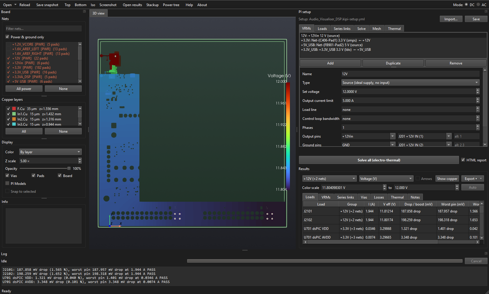Screen dimensions: 489x294
Task: Click the Output current limit stepper arrows
Action: point(478,101)
